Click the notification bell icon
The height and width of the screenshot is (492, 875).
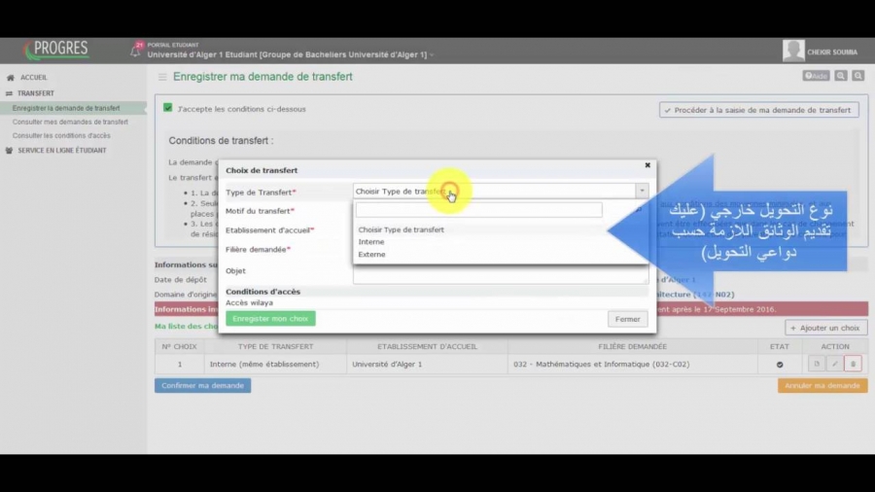click(135, 50)
